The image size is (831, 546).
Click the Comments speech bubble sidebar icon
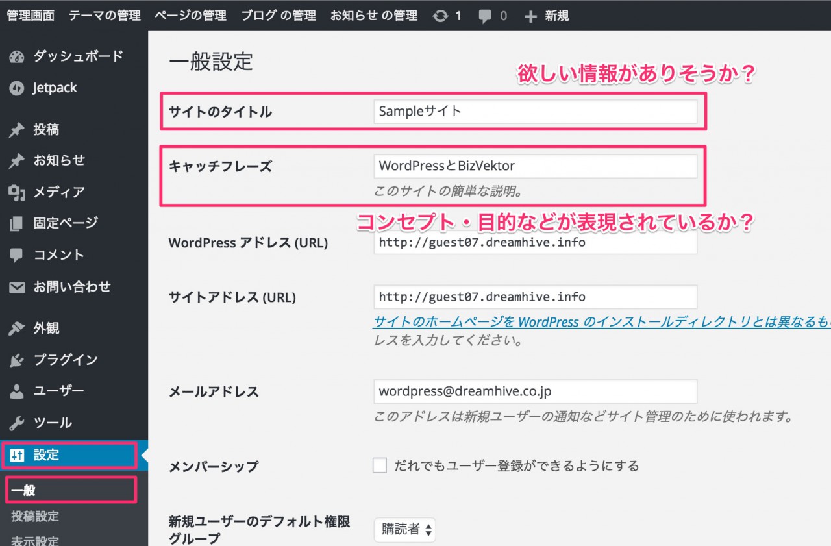(x=17, y=255)
